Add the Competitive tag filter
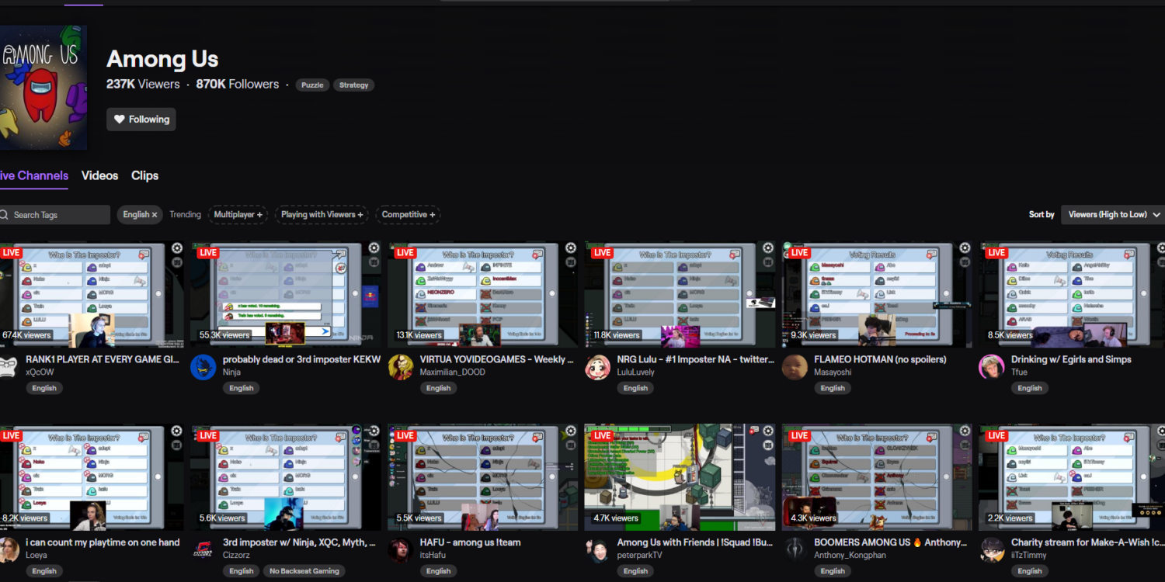The width and height of the screenshot is (1165, 582). (409, 215)
